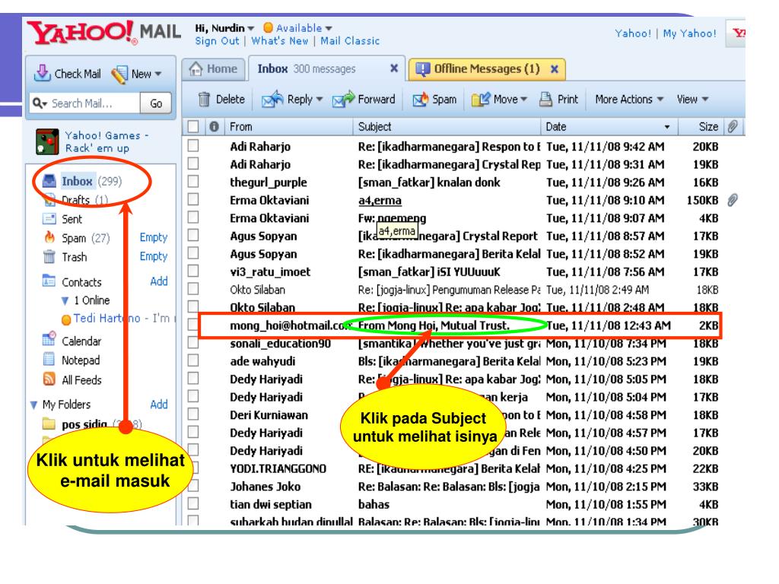Check the Erma Oktaviani a4,erma message

[192, 199]
